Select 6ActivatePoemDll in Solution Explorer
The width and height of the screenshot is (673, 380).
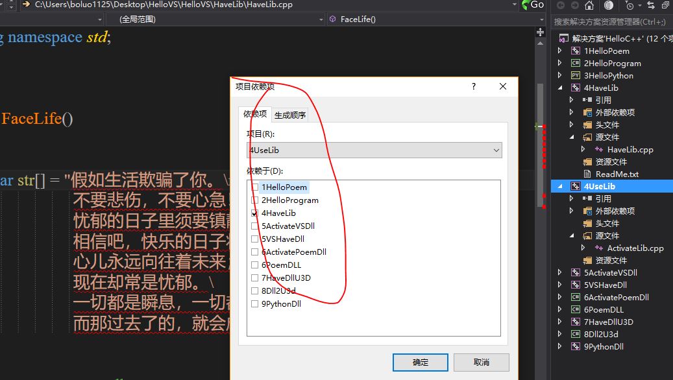click(x=617, y=297)
